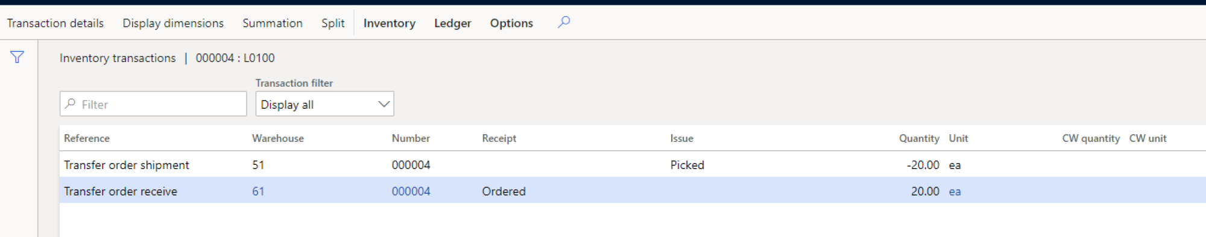Click the Warehouse column header
The height and width of the screenshot is (237, 1206).
click(278, 138)
